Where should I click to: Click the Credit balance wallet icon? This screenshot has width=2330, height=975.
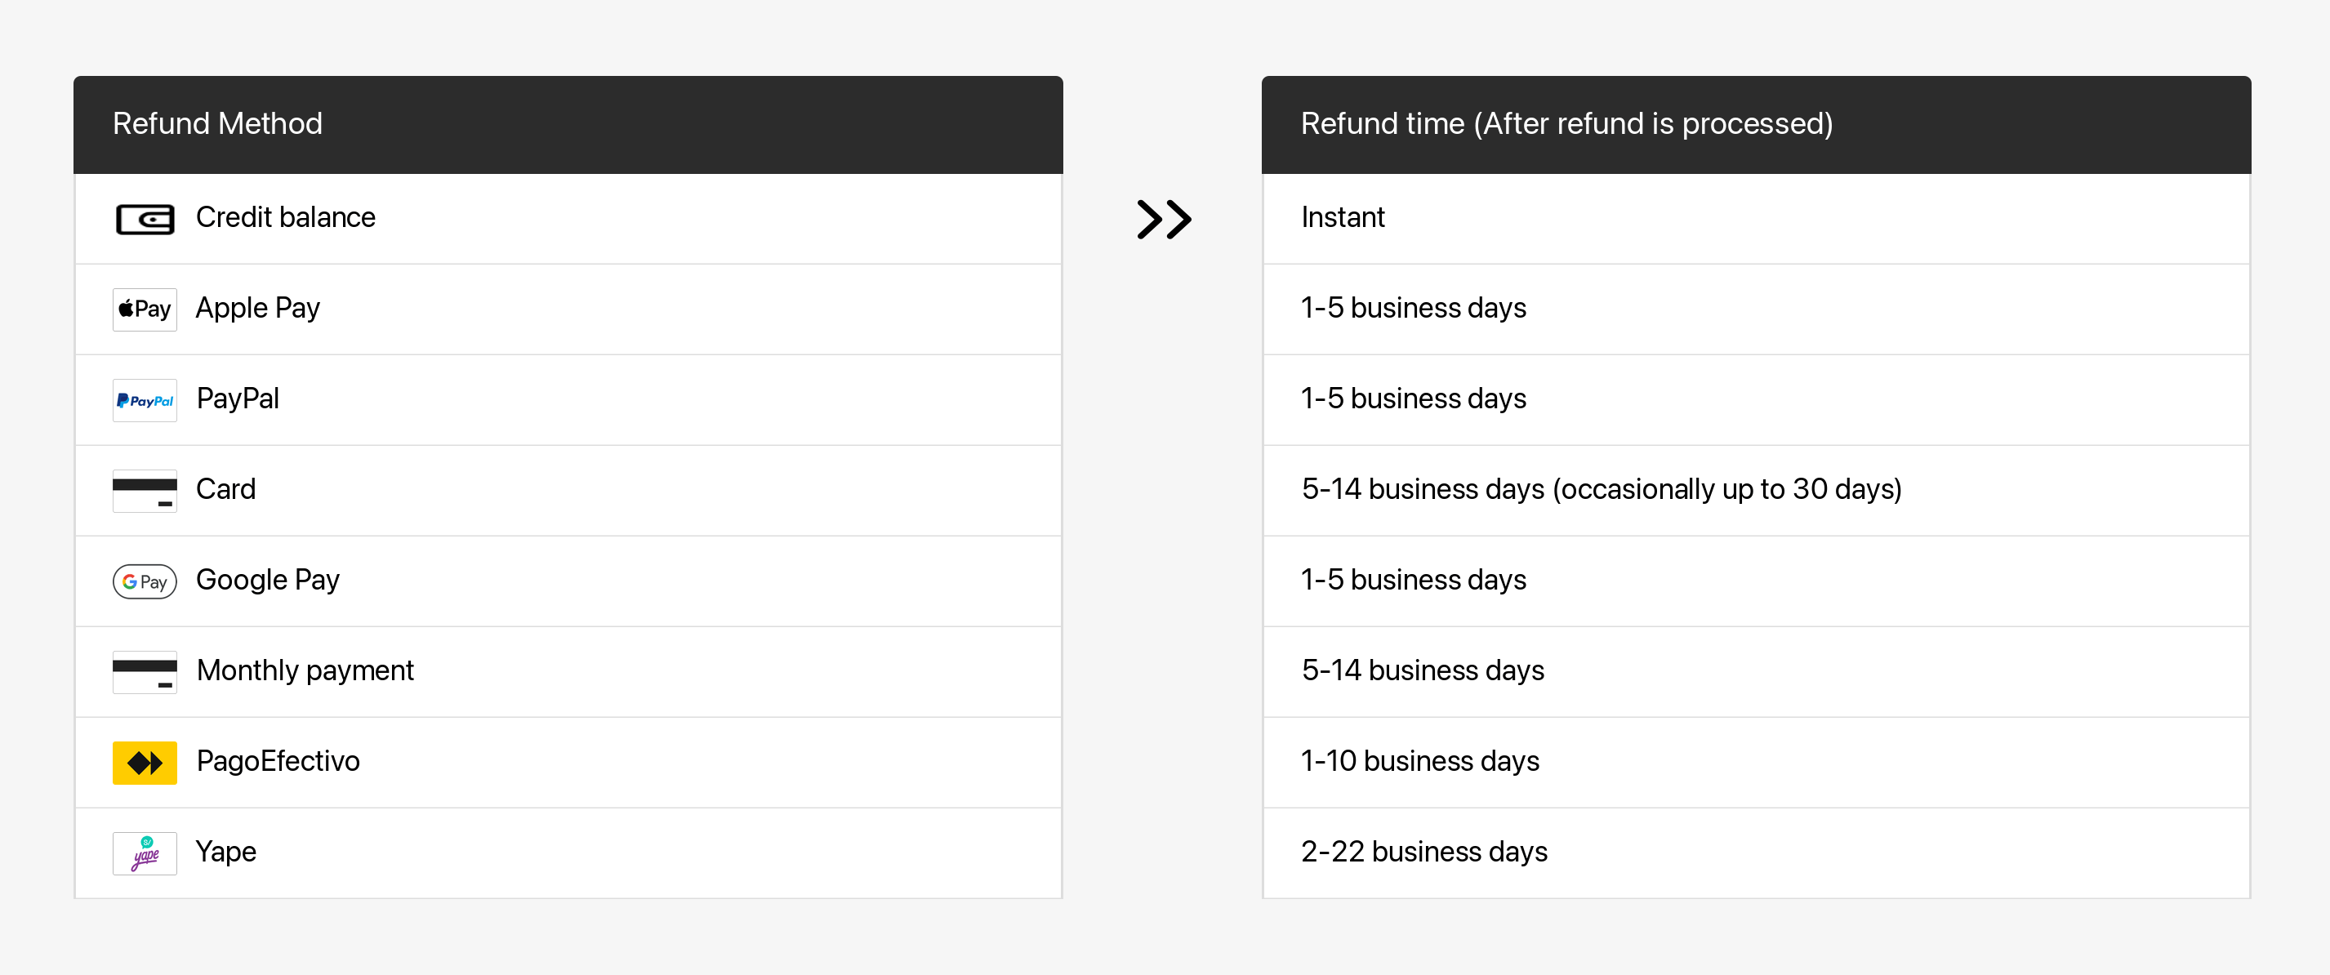point(145,219)
